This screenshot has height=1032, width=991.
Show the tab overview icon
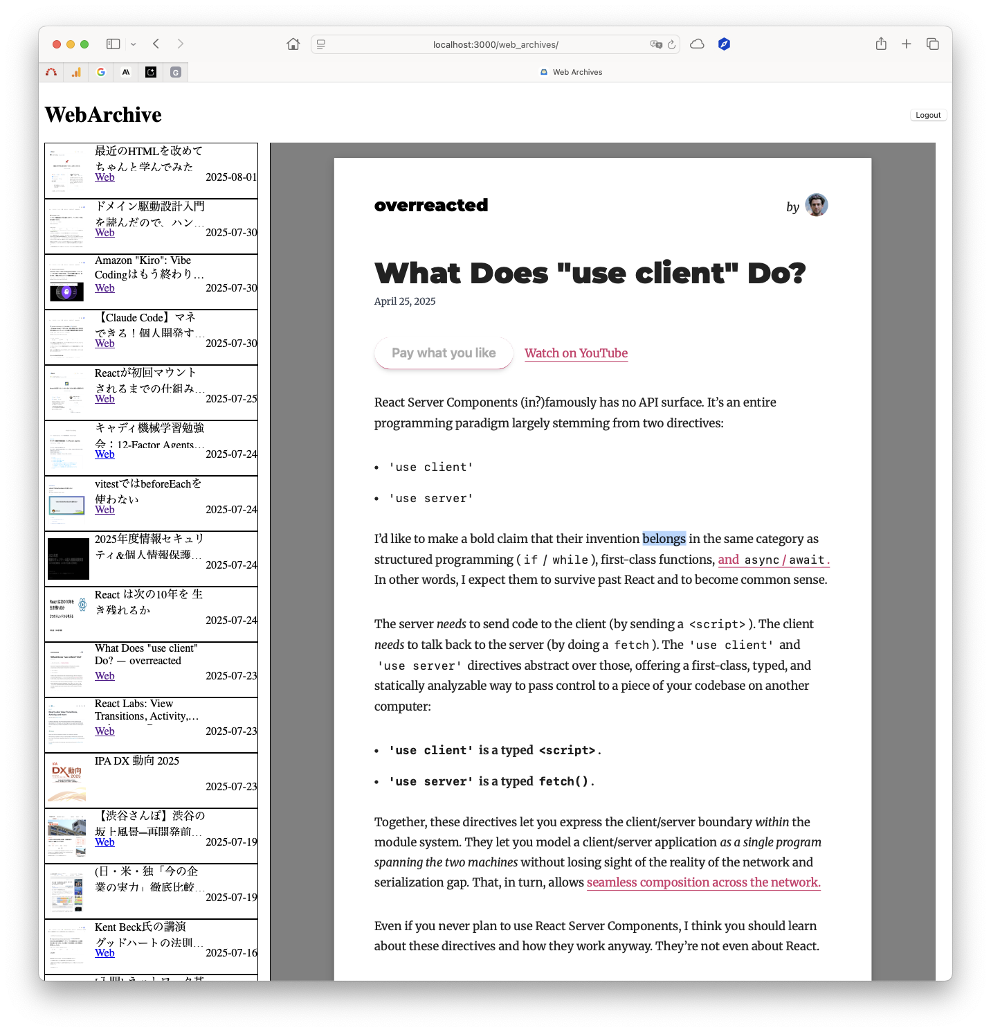[933, 44]
